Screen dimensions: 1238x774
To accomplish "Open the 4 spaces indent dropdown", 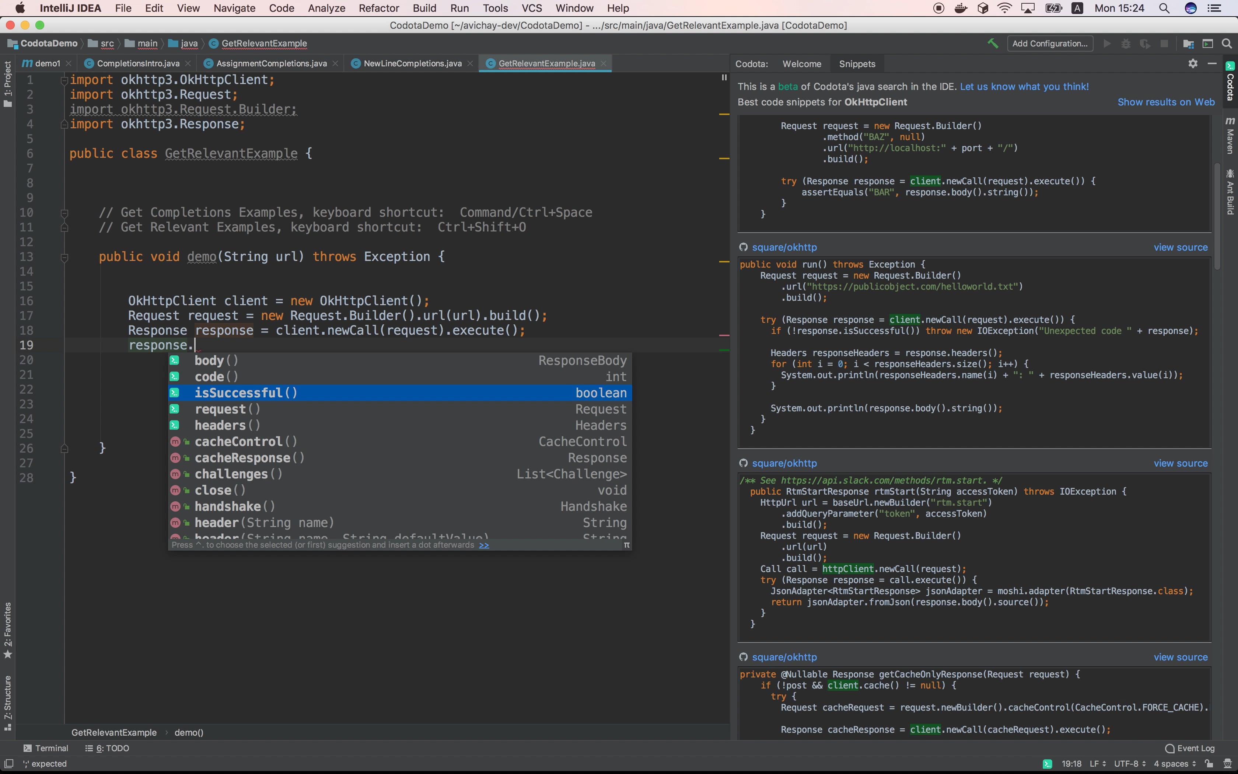I will 1175,764.
